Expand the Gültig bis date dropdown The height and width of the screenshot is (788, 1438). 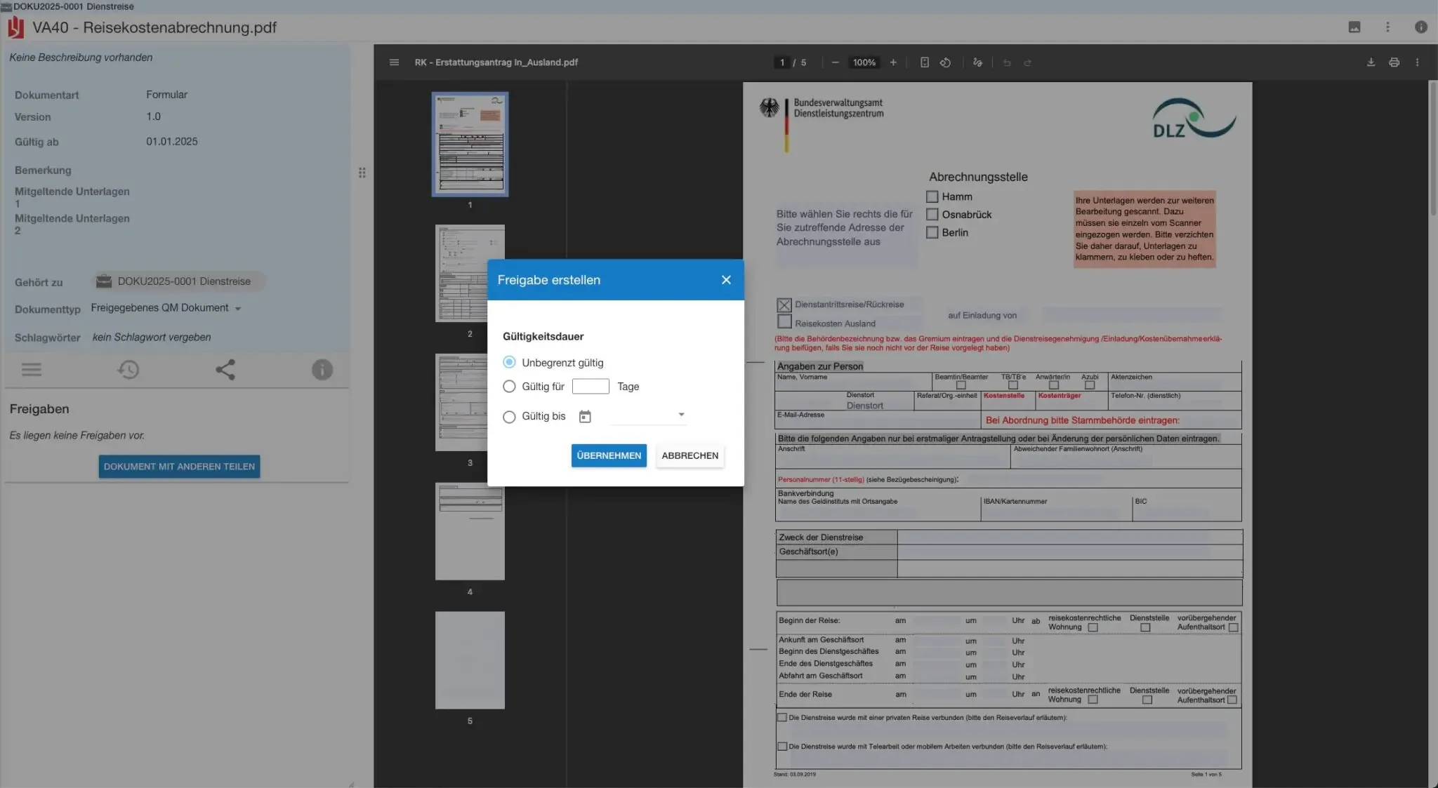pyautogui.click(x=680, y=415)
